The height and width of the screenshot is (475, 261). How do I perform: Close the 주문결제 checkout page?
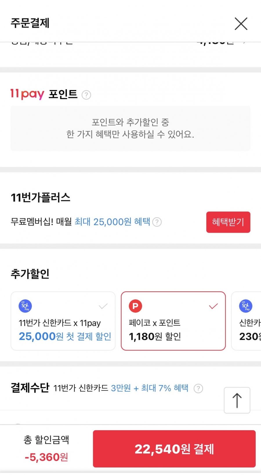tap(241, 24)
